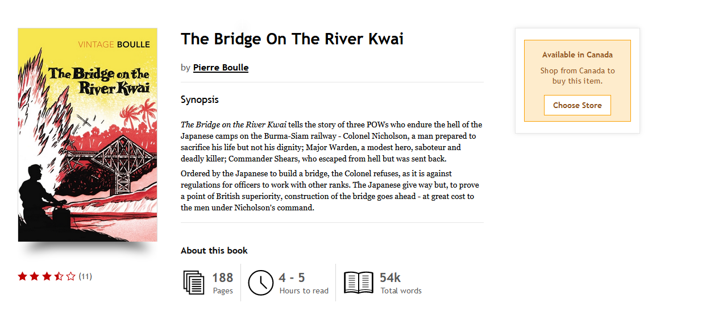Click the 4 - 5 Hours to read text
Screen dimensions: 702x311
pos(304,283)
